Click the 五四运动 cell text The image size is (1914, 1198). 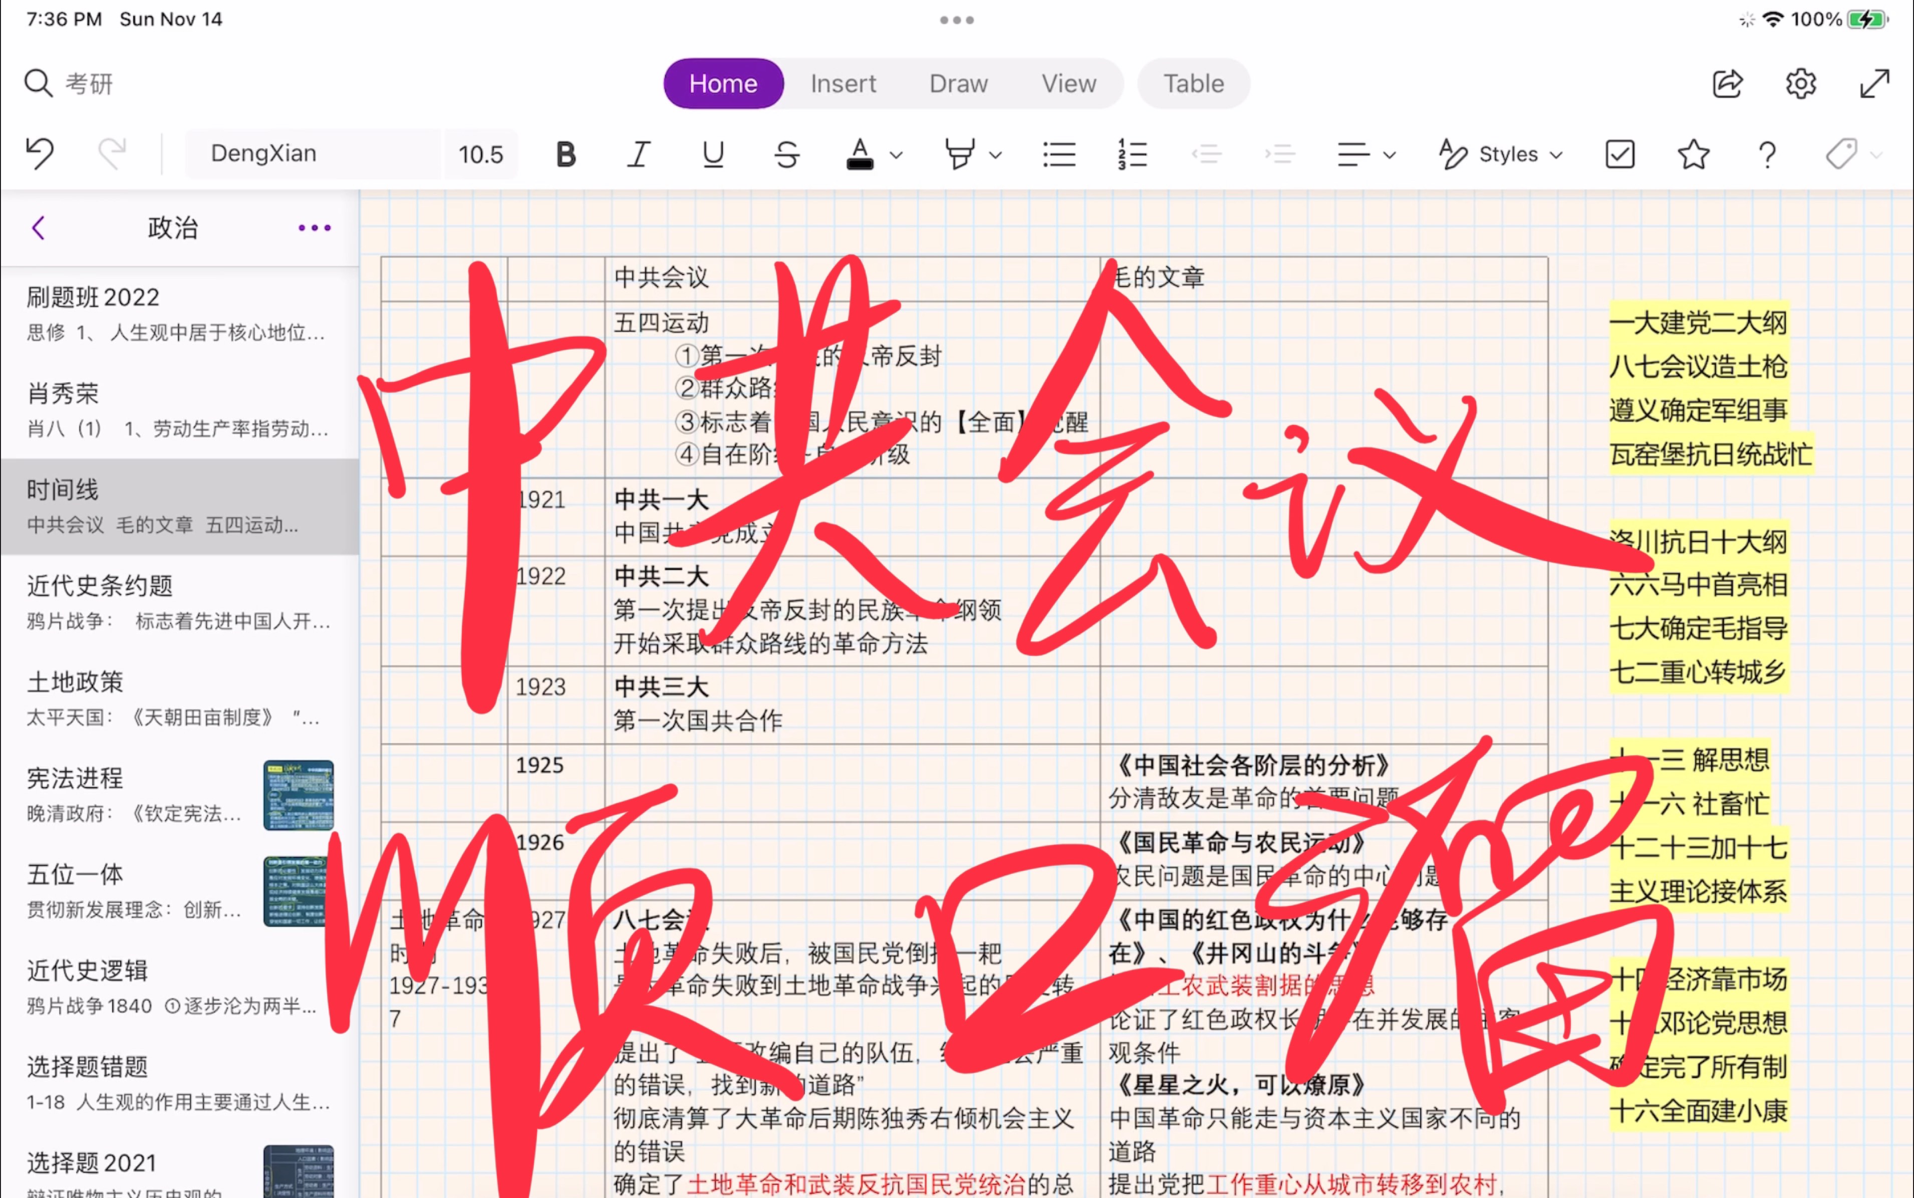tap(661, 323)
